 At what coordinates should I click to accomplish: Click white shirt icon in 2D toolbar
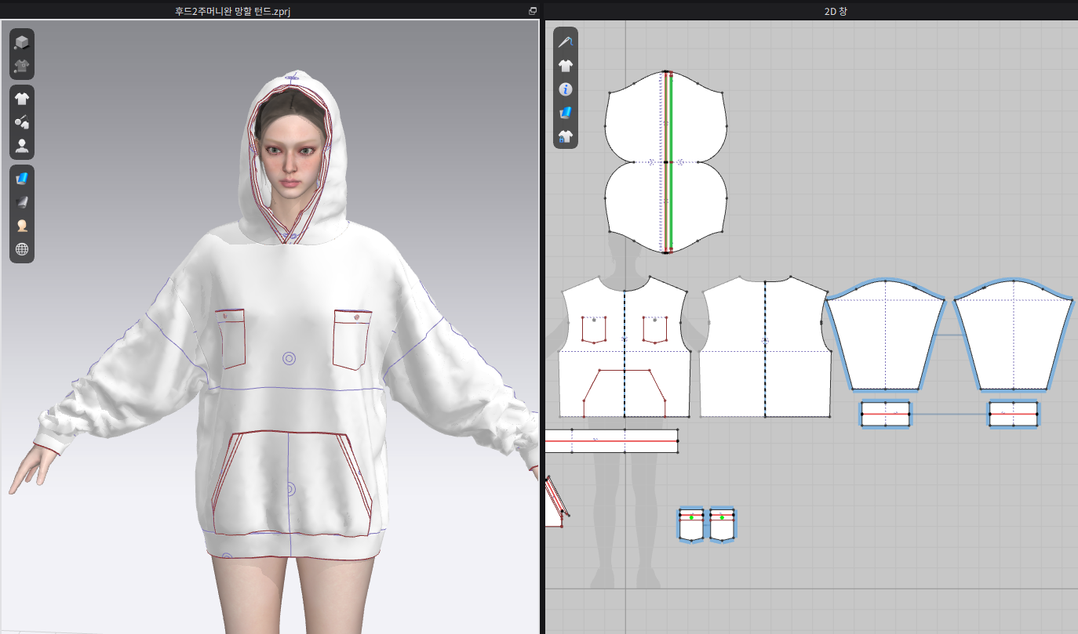tap(565, 66)
